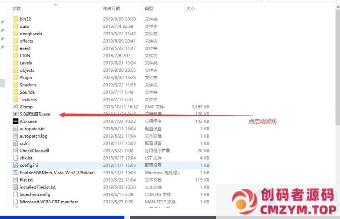
Task: Click the 3,165 KB size of 2.bmp
Action: coord(200,107)
